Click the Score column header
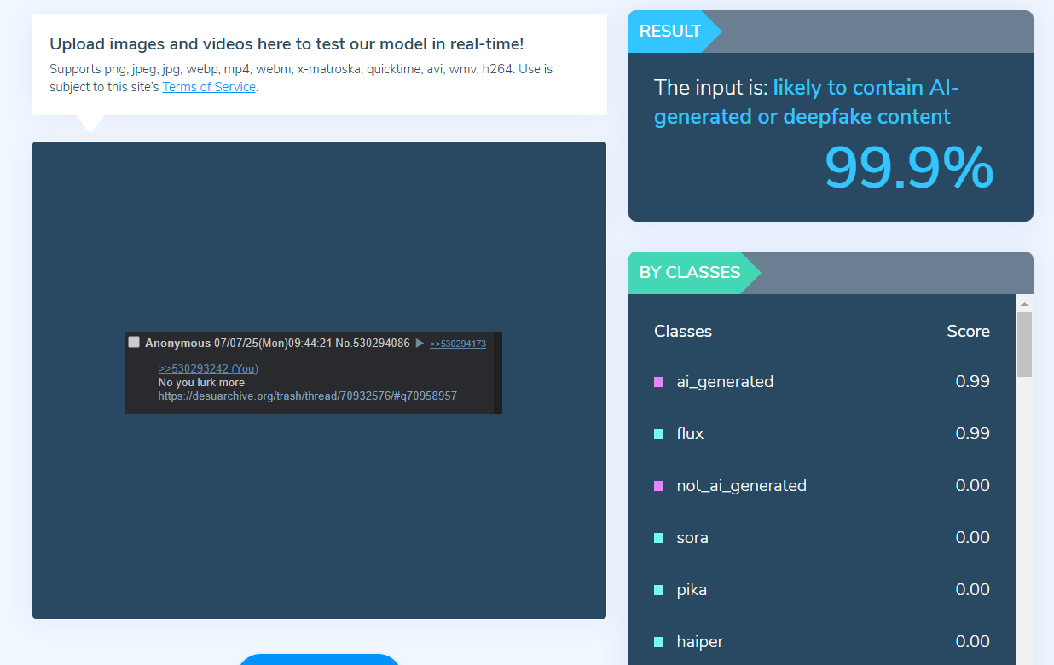1054x665 pixels. click(x=968, y=331)
